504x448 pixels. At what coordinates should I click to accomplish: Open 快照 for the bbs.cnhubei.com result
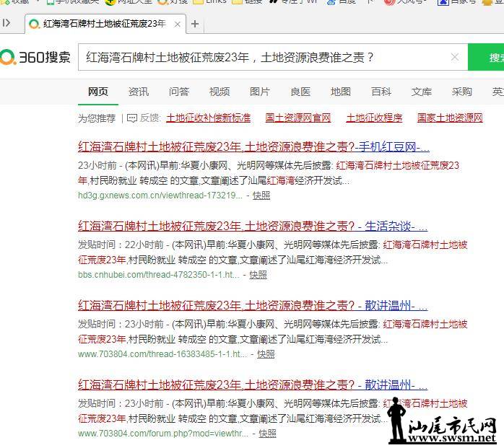[x=258, y=275]
